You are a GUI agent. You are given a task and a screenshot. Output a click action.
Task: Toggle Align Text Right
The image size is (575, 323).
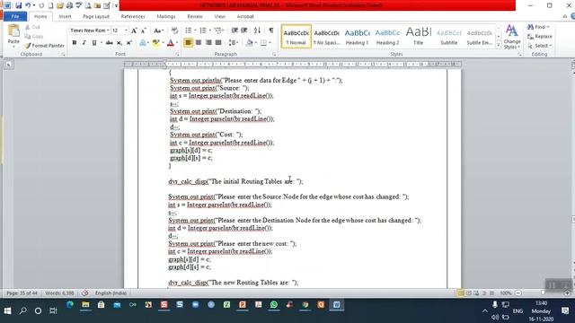(208, 43)
